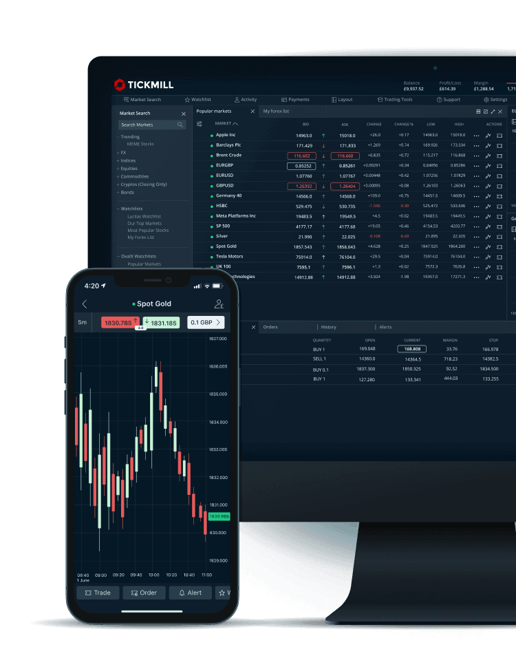Open more actions for EURUSD row
This screenshot has height=669, width=516.
click(x=476, y=176)
